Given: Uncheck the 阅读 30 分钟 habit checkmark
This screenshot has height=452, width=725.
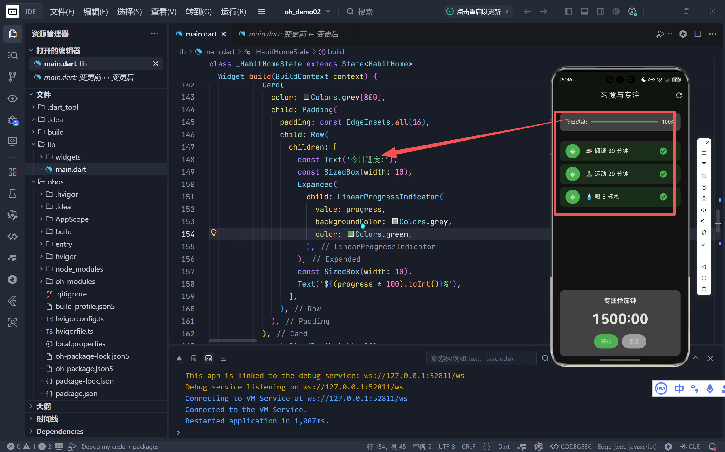Looking at the screenshot, I should 663,151.
